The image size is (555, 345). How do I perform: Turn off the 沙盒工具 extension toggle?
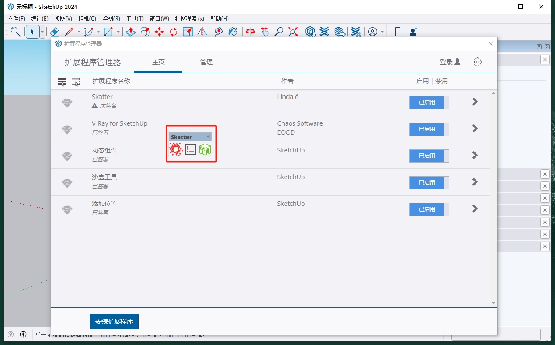[x=429, y=183]
